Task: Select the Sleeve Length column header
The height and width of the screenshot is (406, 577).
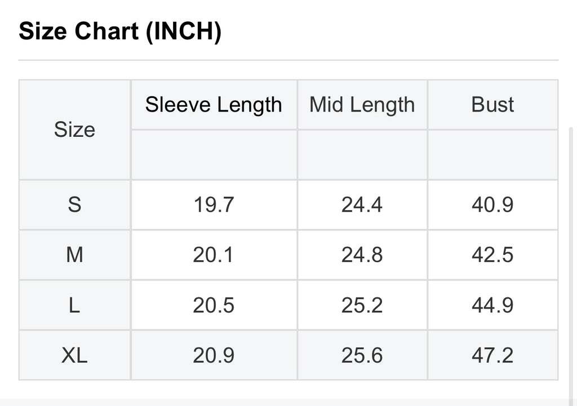Action: tap(214, 104)
